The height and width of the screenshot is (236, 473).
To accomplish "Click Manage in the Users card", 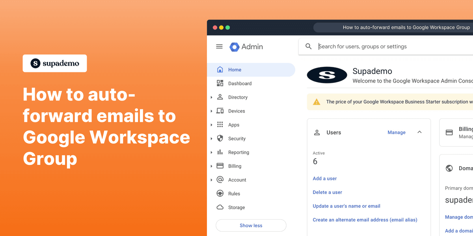I will (397, 132).
